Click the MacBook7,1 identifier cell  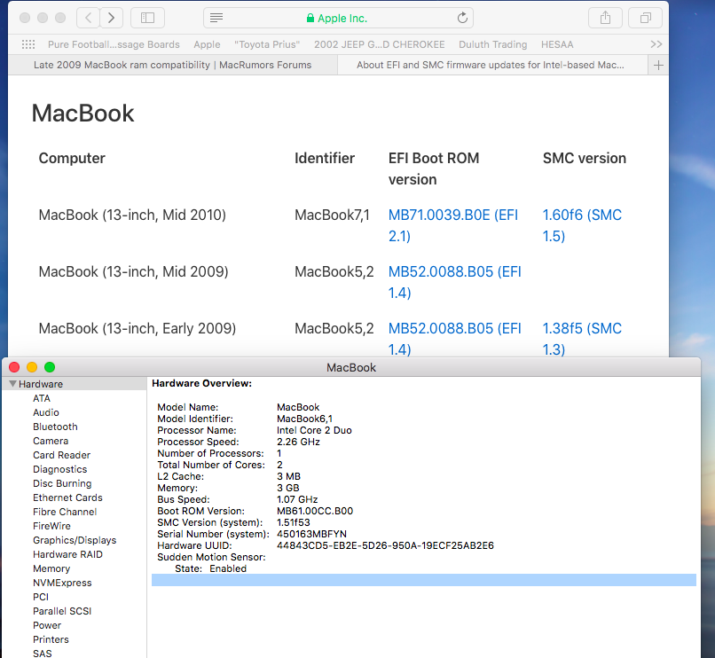332,215
